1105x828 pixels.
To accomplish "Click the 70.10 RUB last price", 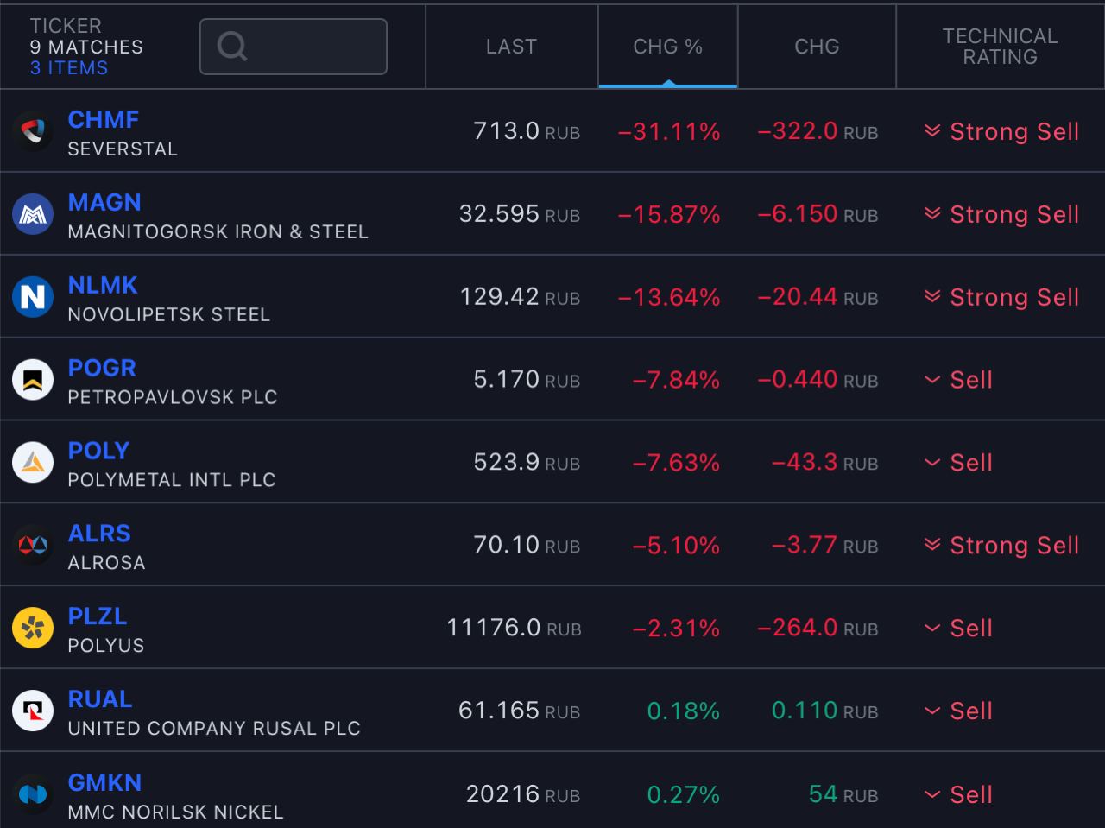I will 527,546.
